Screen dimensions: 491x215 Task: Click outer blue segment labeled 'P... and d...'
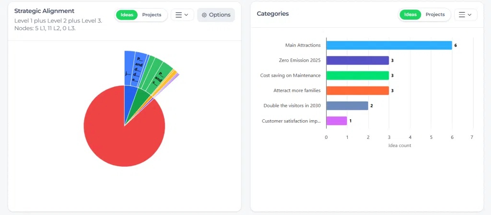click(x=139, y=69)
